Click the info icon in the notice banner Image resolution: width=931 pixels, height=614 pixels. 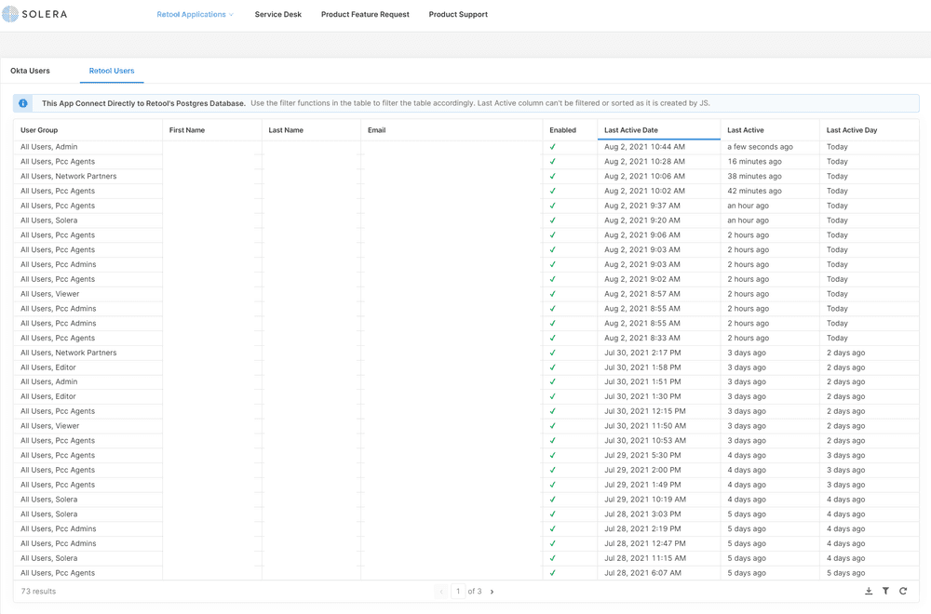22,103
